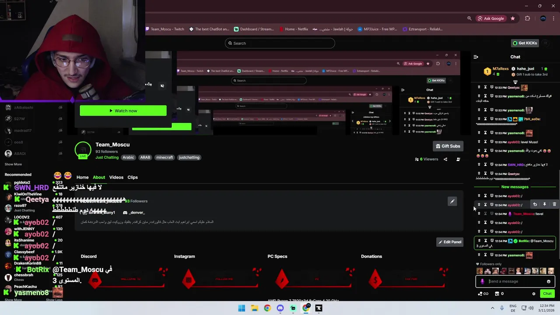The image size is (560, 315).
Task: Open the Clips channel tab
Action: tap(133, 177)
